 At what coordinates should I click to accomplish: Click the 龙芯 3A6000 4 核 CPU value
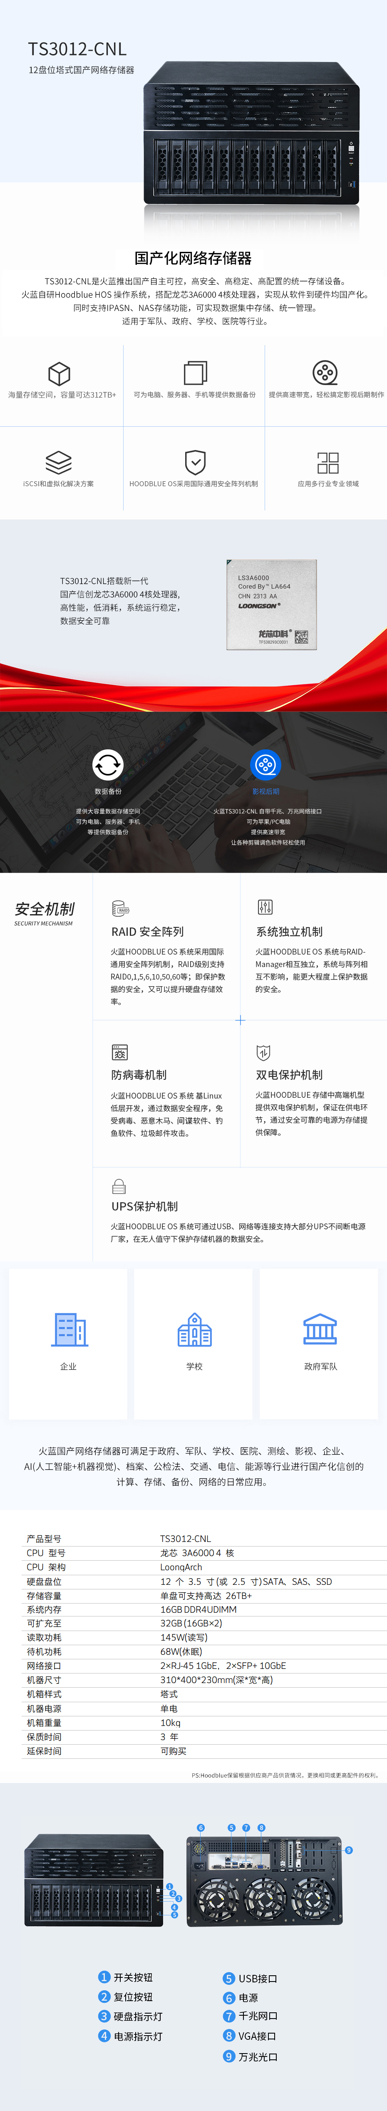coord(197,1553)
